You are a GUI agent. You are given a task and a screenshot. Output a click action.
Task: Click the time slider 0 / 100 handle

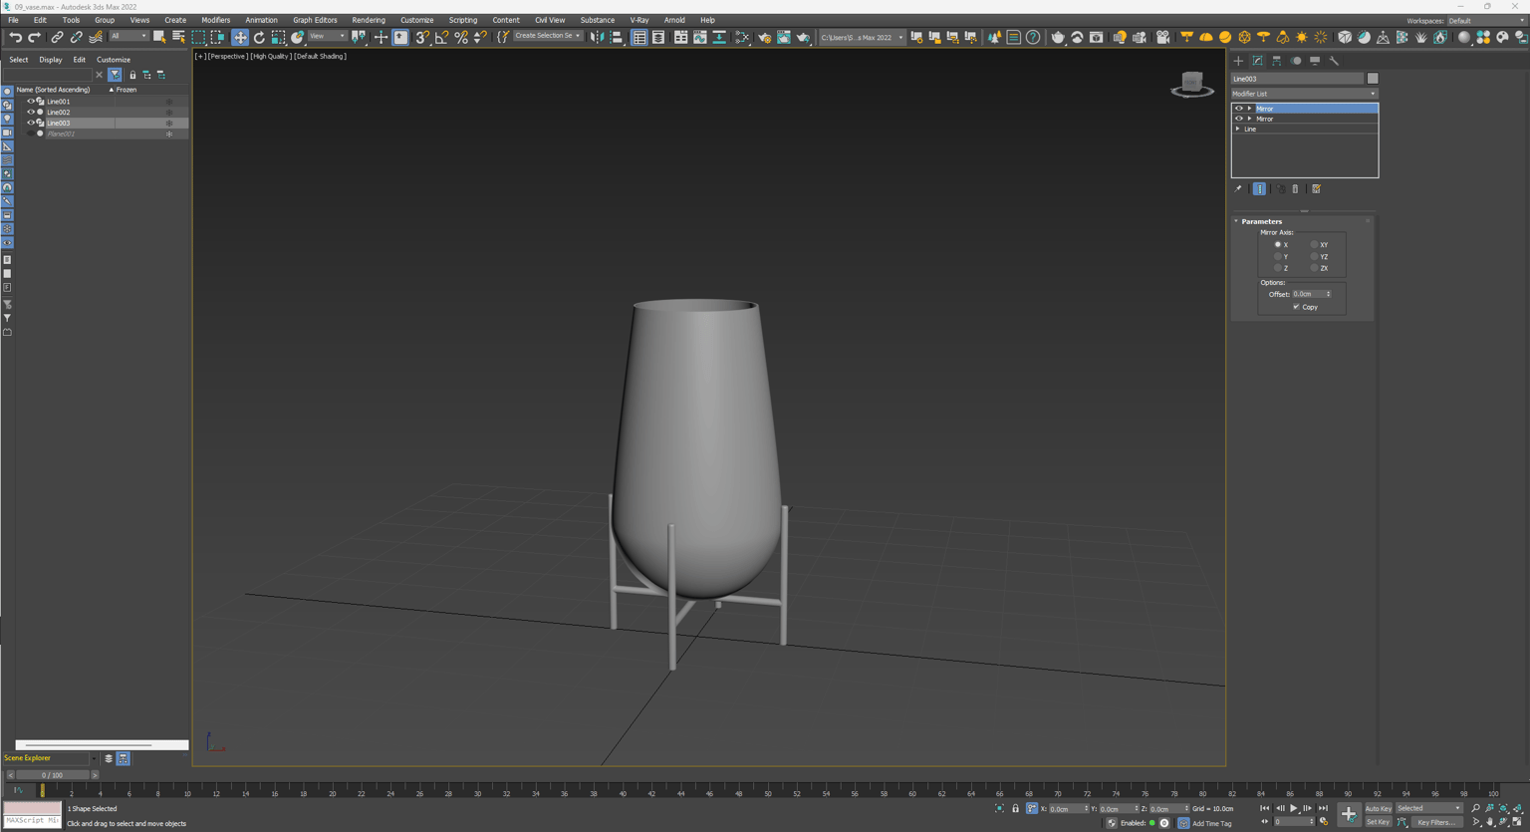pyautogui.click(x=53, y=775)
